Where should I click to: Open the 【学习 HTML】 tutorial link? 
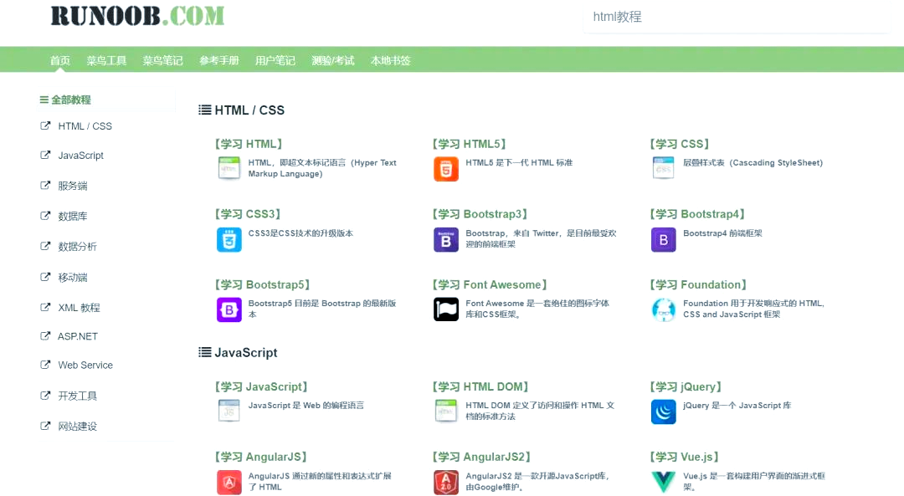249,144
